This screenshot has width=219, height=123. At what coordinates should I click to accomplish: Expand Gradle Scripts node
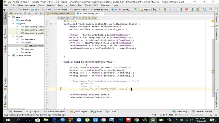click(x=9, y=55)
